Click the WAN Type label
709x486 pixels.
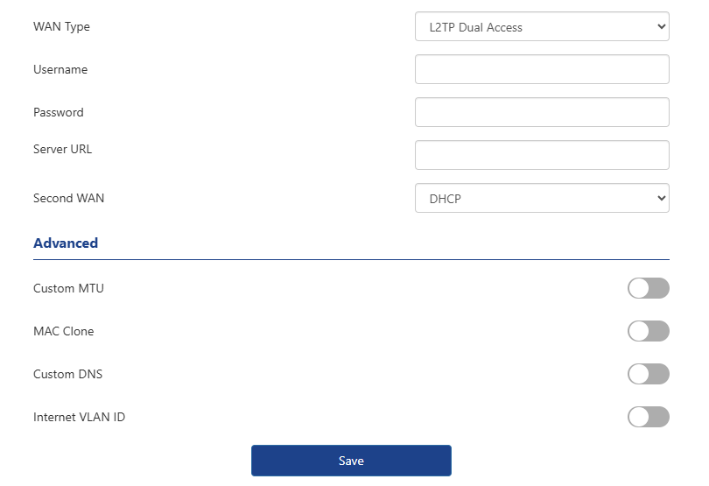(x=61, y=26)
